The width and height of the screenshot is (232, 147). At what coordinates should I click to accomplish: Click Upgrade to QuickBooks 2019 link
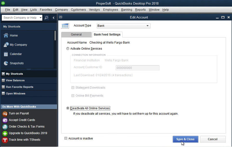click(28, 133)
